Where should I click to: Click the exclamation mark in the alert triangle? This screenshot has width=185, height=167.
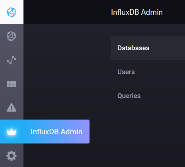tap(12, 108)
